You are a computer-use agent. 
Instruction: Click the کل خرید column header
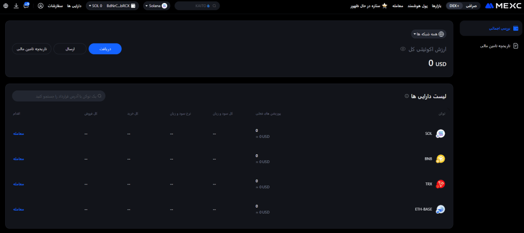pos(133,114)
